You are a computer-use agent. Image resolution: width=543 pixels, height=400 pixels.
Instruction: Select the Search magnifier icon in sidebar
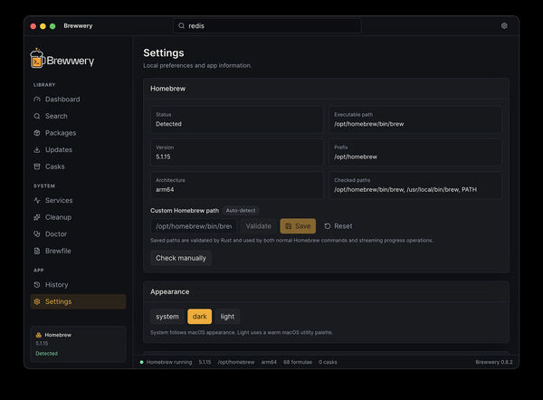tap(37, 116)
